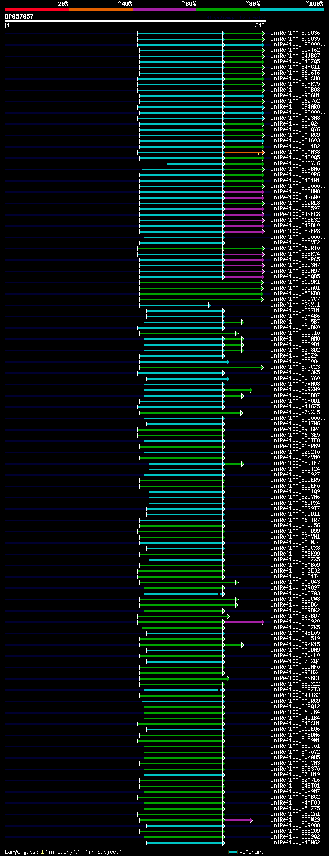Screen dimensions: 329x856
Task: Open hit UniRef100_C0CU43
Action: (x=295, y=582)
